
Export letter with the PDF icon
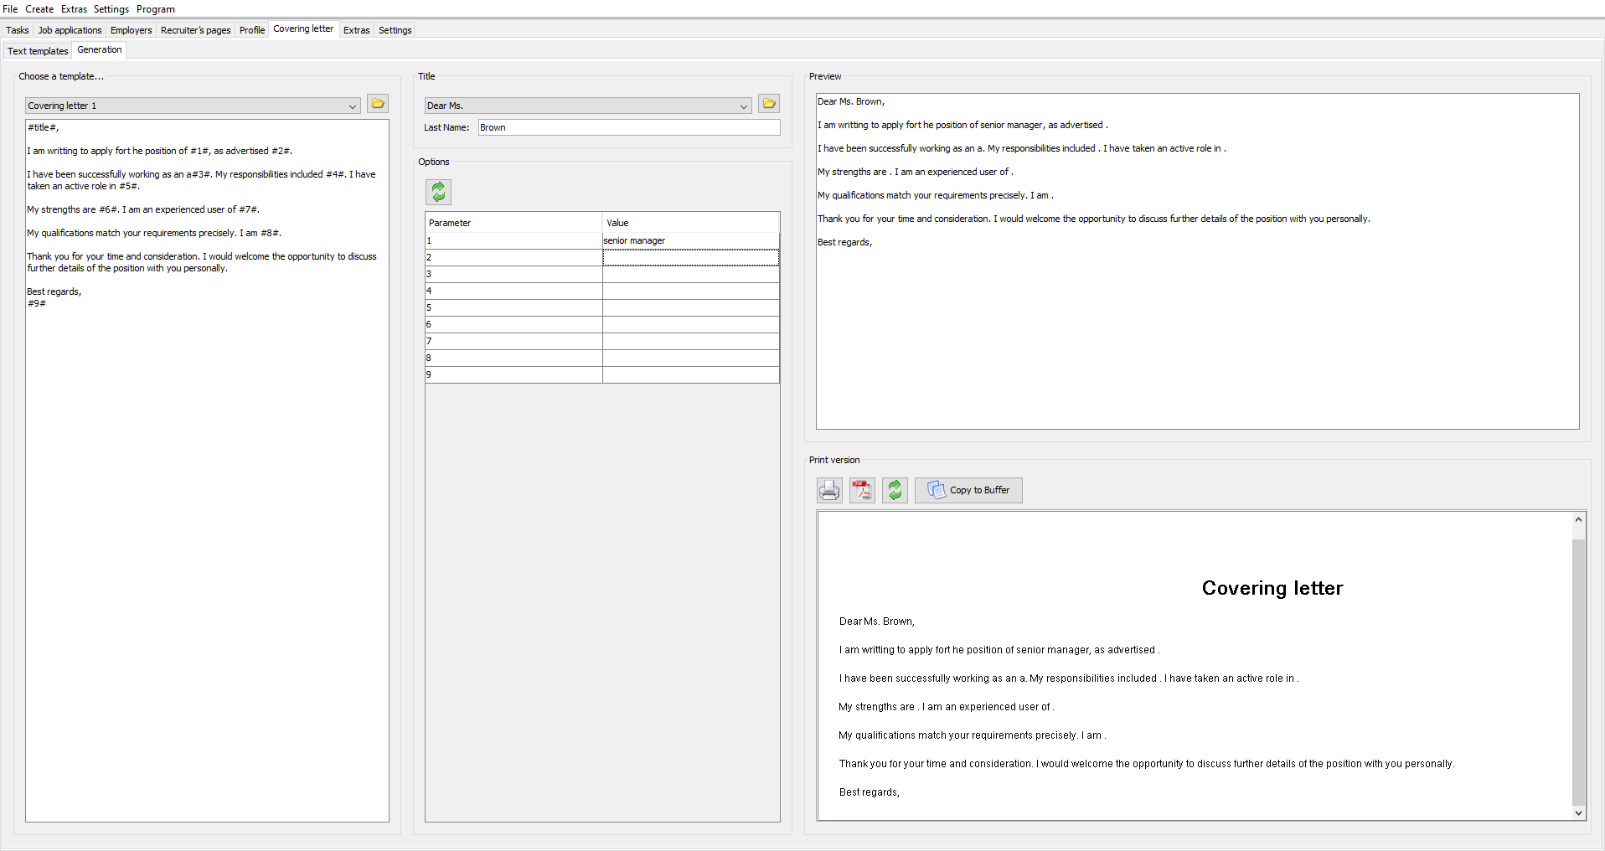point(862,490)
